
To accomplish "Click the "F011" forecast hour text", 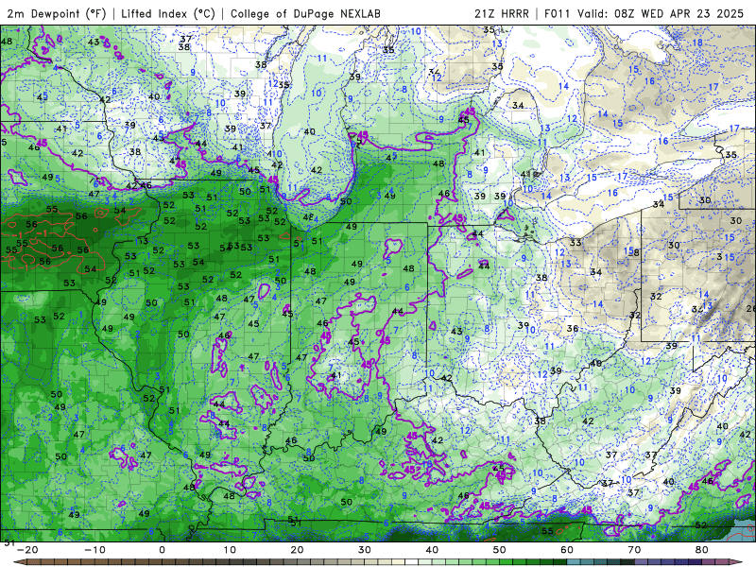I will pos(558,13).
